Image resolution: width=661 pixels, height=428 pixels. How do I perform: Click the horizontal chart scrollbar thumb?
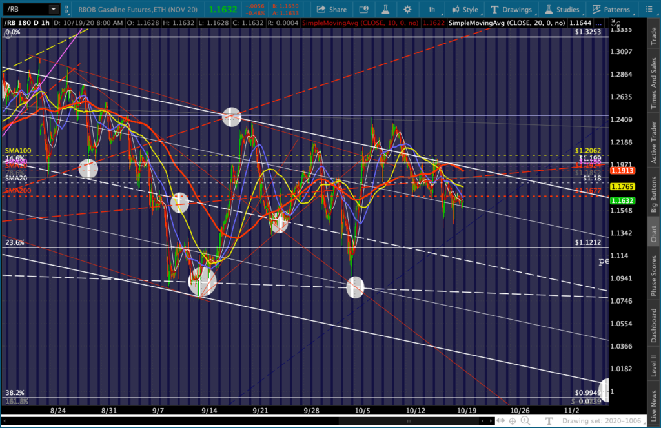pyautogui.click(x=409, y=420)
